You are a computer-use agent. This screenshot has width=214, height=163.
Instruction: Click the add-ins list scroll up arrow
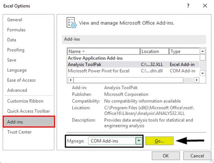[203, 51]
